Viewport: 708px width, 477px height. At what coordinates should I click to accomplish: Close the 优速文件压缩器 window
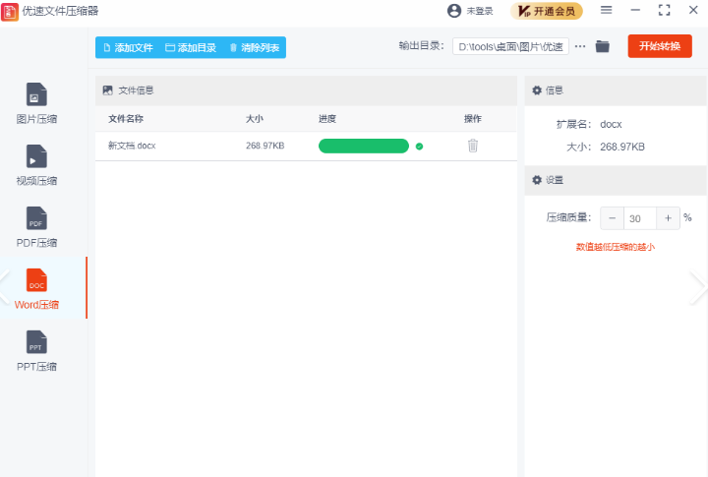(693, 10)
